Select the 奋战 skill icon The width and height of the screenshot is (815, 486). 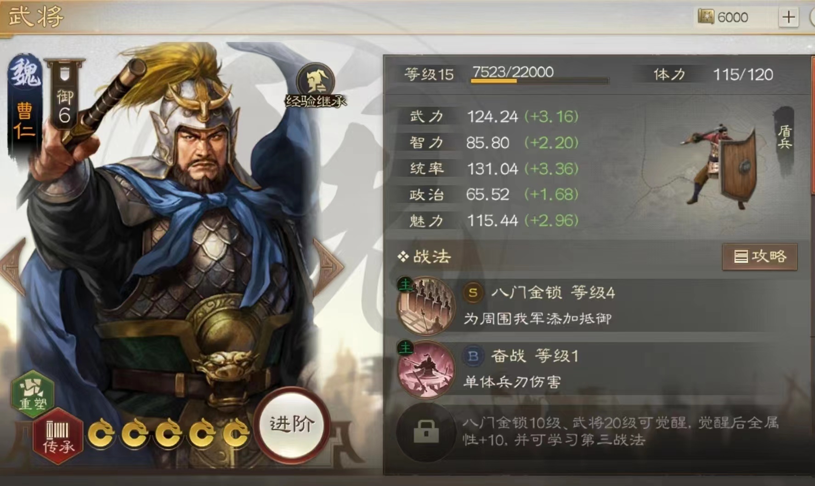pos(426,369)
